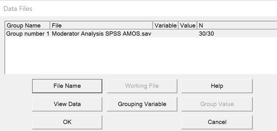Click the N column header
Image resolution: width=277 pixels, height=131 pixels.
point(237,26)
